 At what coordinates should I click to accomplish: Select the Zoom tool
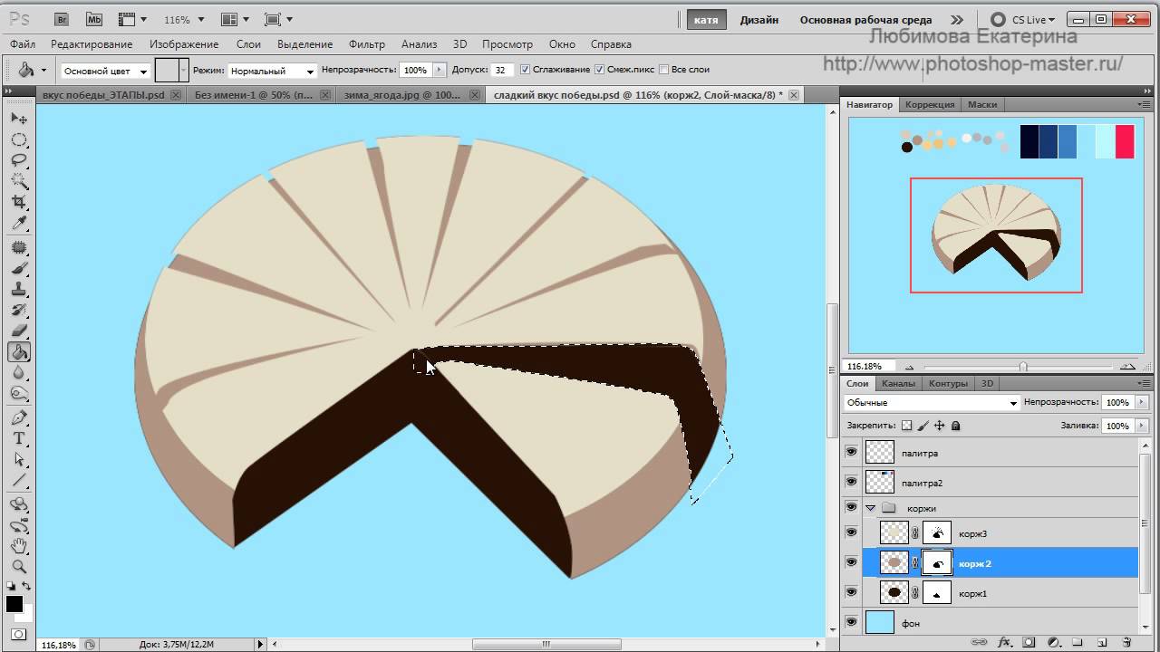[19, 567]
